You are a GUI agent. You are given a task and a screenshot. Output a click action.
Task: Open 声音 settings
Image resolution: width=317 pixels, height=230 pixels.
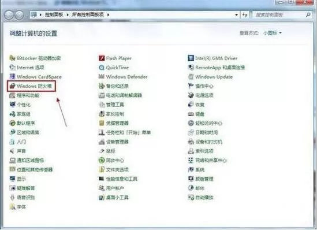pyautogui.click(x=17, y=151)
